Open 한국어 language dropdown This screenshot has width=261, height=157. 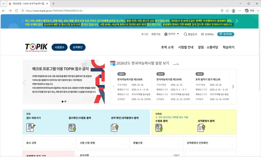tap(172, 34)
